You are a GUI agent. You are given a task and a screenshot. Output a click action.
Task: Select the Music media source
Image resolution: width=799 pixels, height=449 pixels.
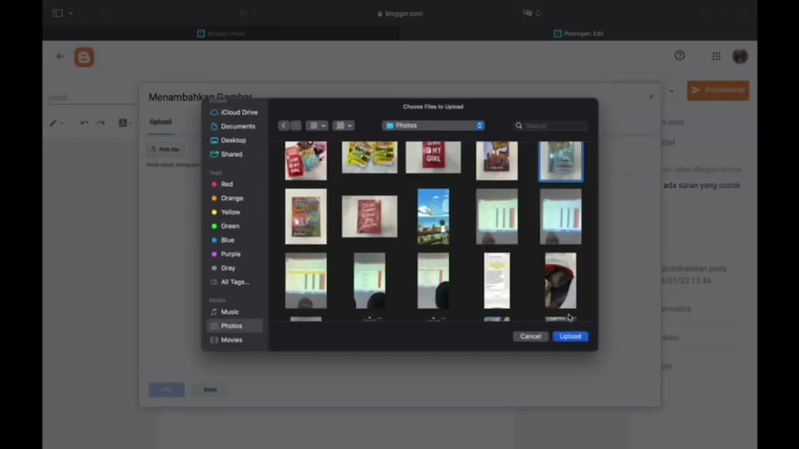(225, 312)
